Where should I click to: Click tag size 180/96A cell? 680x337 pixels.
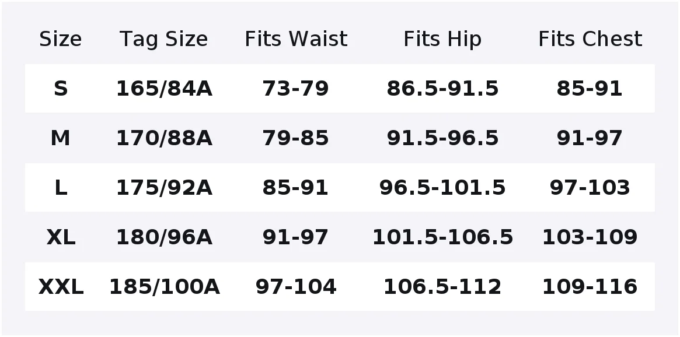pyautogui.click(x=165, y=237)
